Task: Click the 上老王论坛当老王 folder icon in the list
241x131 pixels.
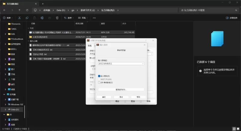Action: (x=31, y=37)
